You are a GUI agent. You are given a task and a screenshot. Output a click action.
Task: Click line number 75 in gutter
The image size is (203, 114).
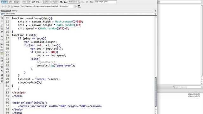7,66
